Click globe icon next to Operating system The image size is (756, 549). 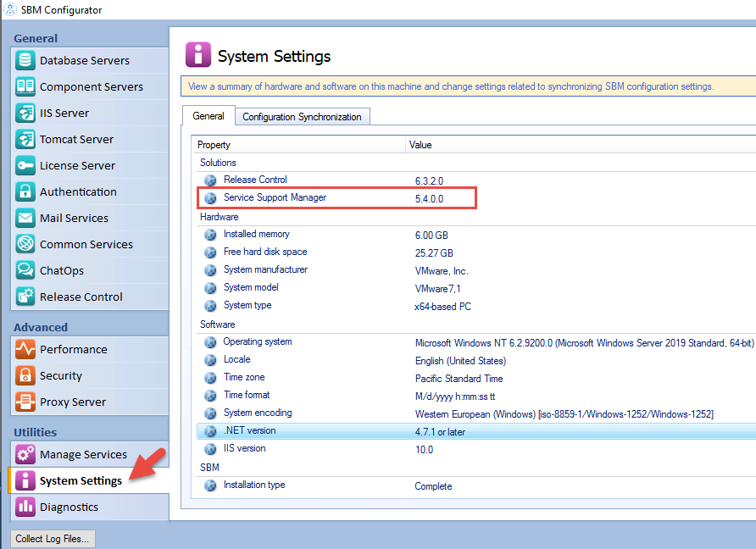point(210,342)
